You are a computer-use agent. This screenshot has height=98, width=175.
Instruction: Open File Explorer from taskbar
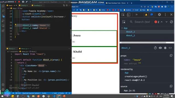[33, 96]
